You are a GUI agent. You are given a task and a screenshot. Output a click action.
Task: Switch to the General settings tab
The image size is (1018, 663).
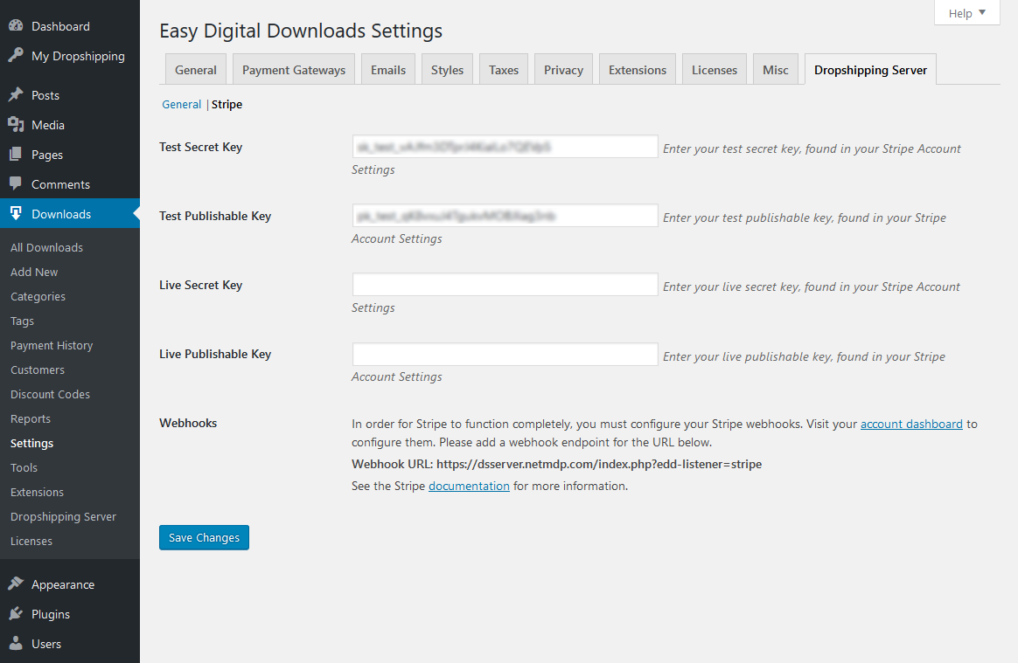click(x=195, y=69)
